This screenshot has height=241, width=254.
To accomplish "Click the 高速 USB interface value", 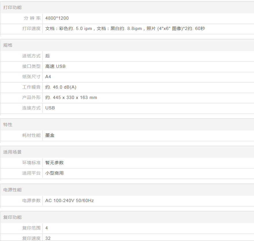I will [x=55, y=66].
